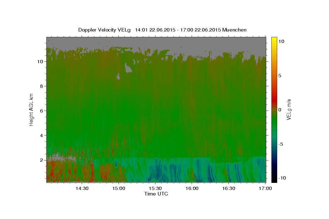Click the height tick label 8
The height and width of the screenshot is (219, 329).
pyautogui.click(x=41, y=86)
